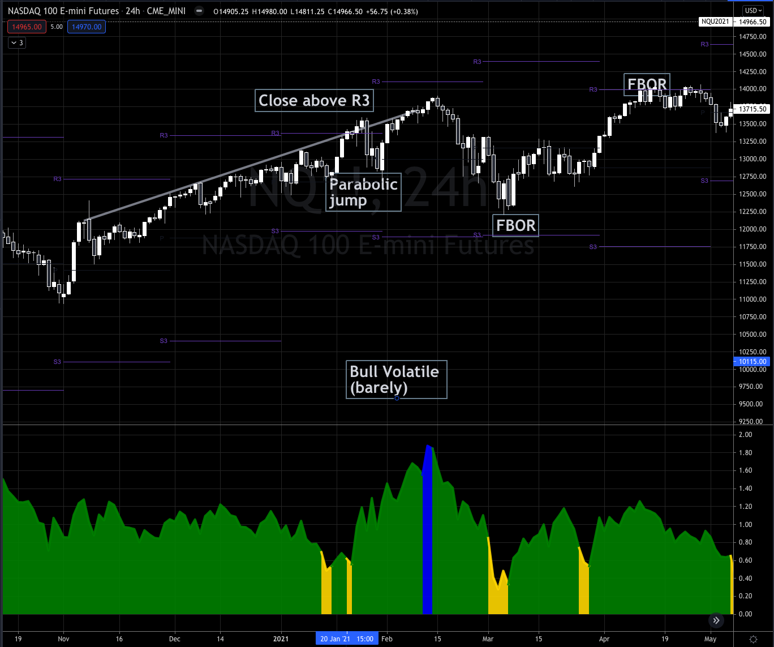Click the Feb label on the time axis
The height and width of the screenshot is (647, 774).
387,639
